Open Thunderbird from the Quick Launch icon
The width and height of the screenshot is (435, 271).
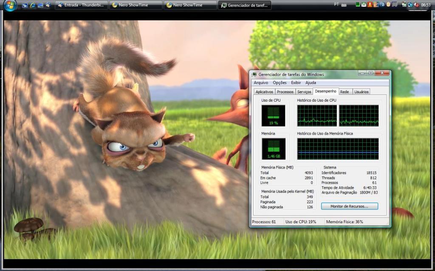[x=48, y=5]
